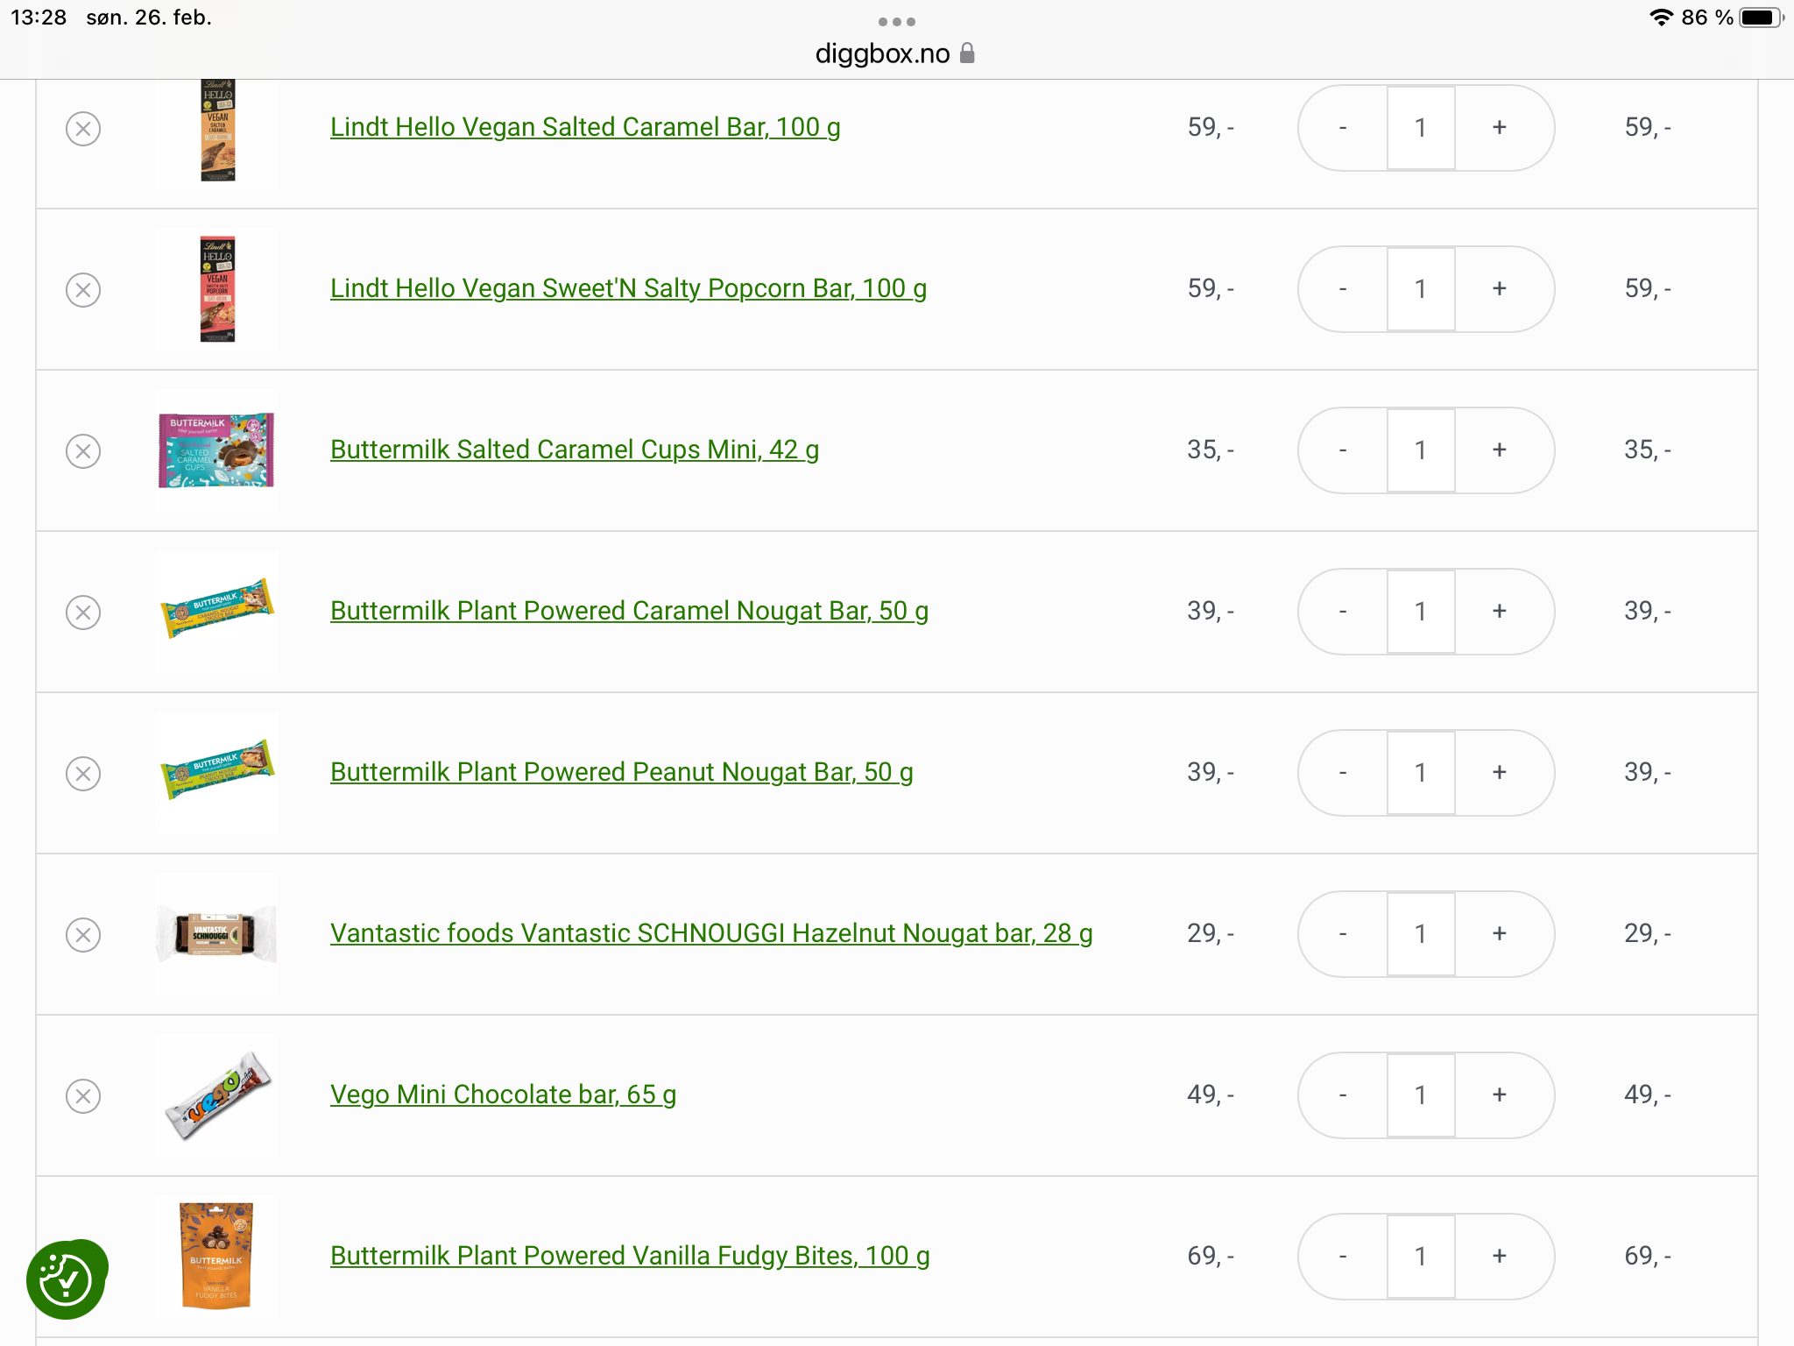Decrease quantity of Buttermilk Caramel Nougat Bar
1794x1346 pixels.
pyautogui.click(x=1343, y=611)
